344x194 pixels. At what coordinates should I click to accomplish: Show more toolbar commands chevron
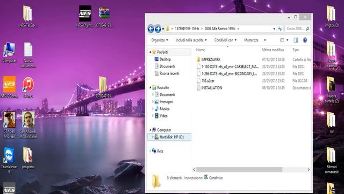pyautogui.click(x=265, y=40)
